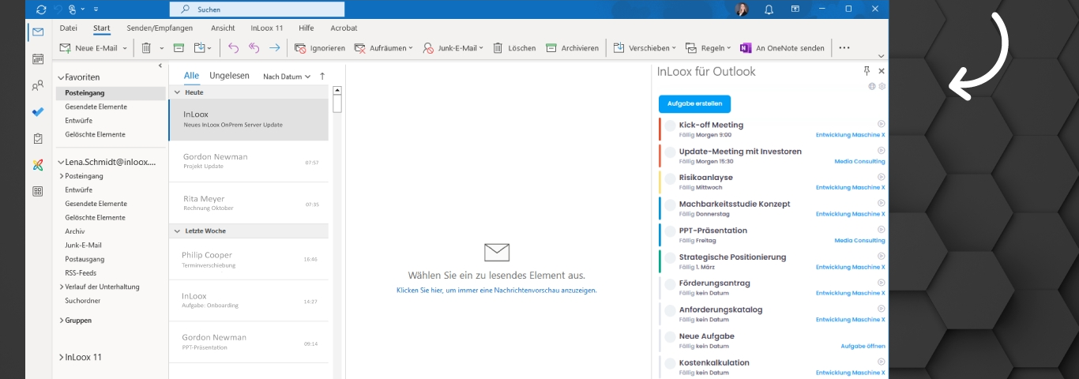Click the Aufgabe erstellen button
This screenshot has width=1079, height=379.
695,103
